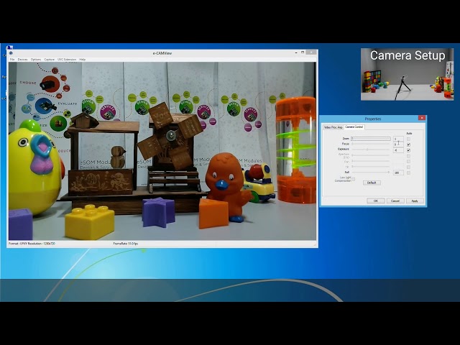The height and width of the screenshot is (345, 460).
Task: Click the Roll slider handle
Action: (x=389, y=172)
